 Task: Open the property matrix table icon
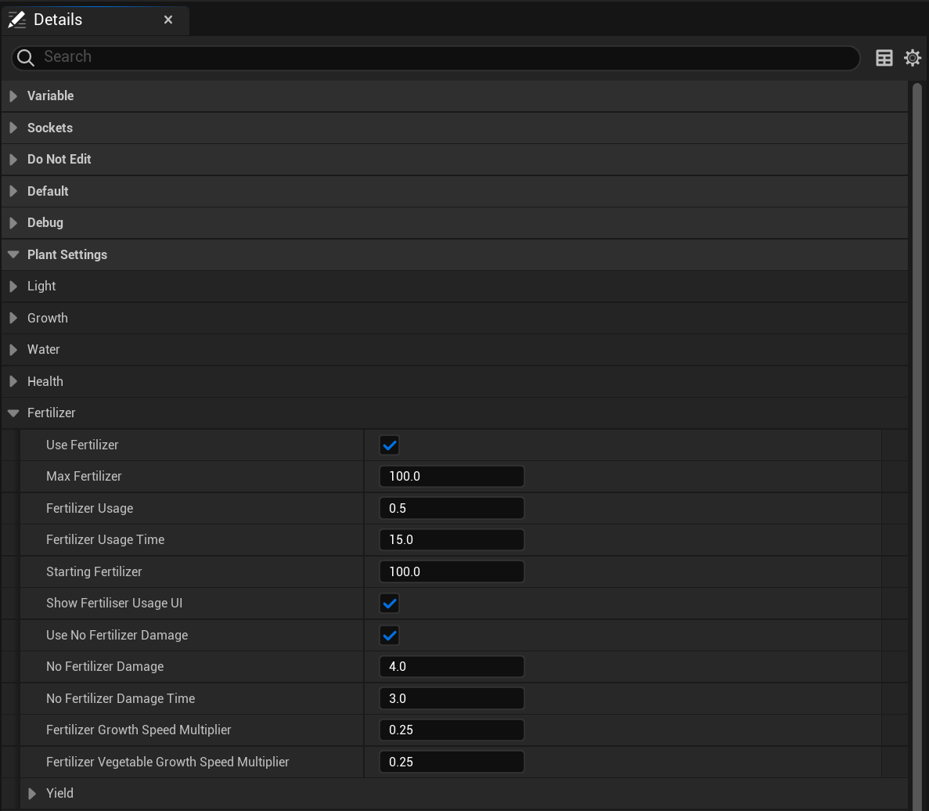(884, 58)
